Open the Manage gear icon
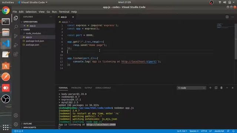Image resolution: width=237 pixels, height=133 pixels. (16, 125)
